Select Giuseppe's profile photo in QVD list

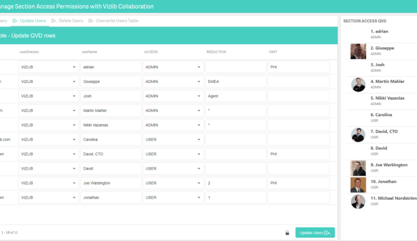[x=358, y=51]
